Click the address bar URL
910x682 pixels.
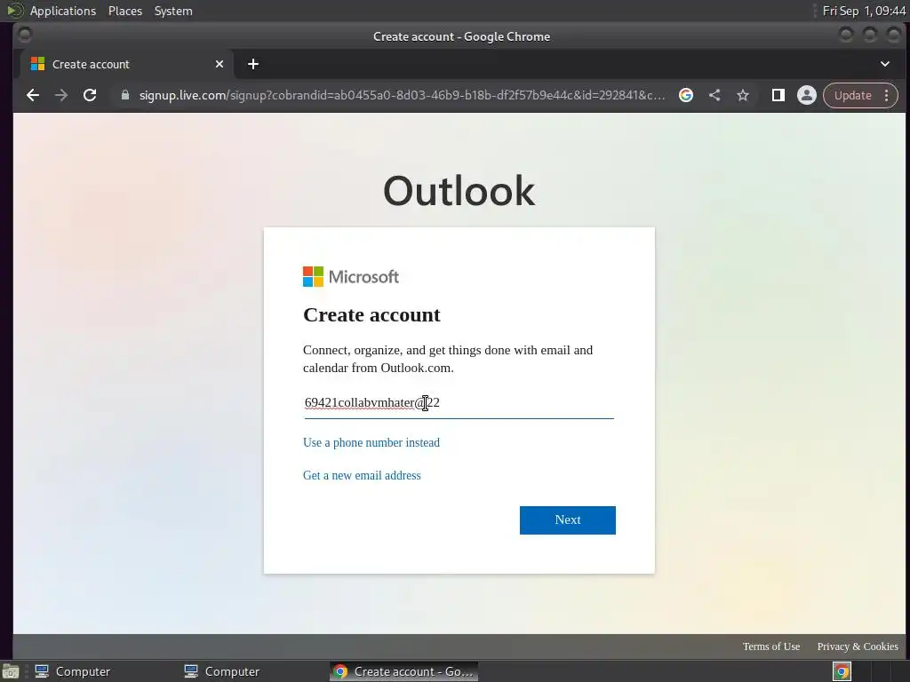click(x=402, y=95)
